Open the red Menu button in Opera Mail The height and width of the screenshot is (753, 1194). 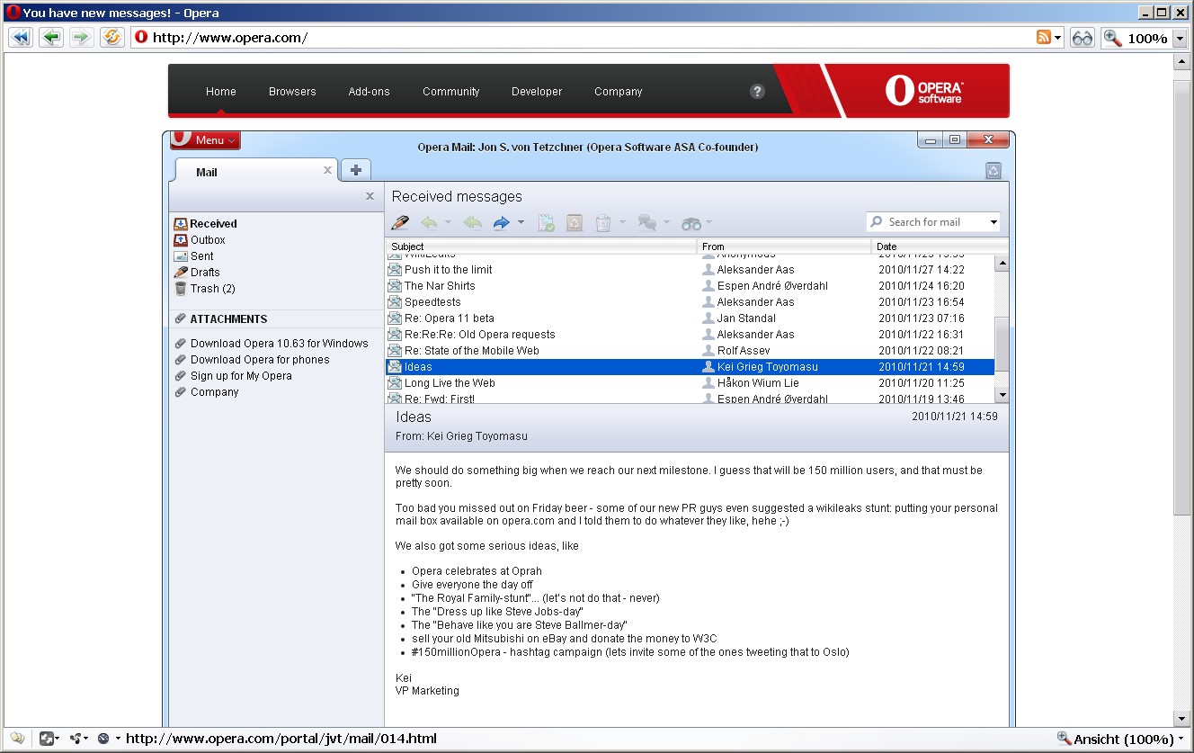204,139
